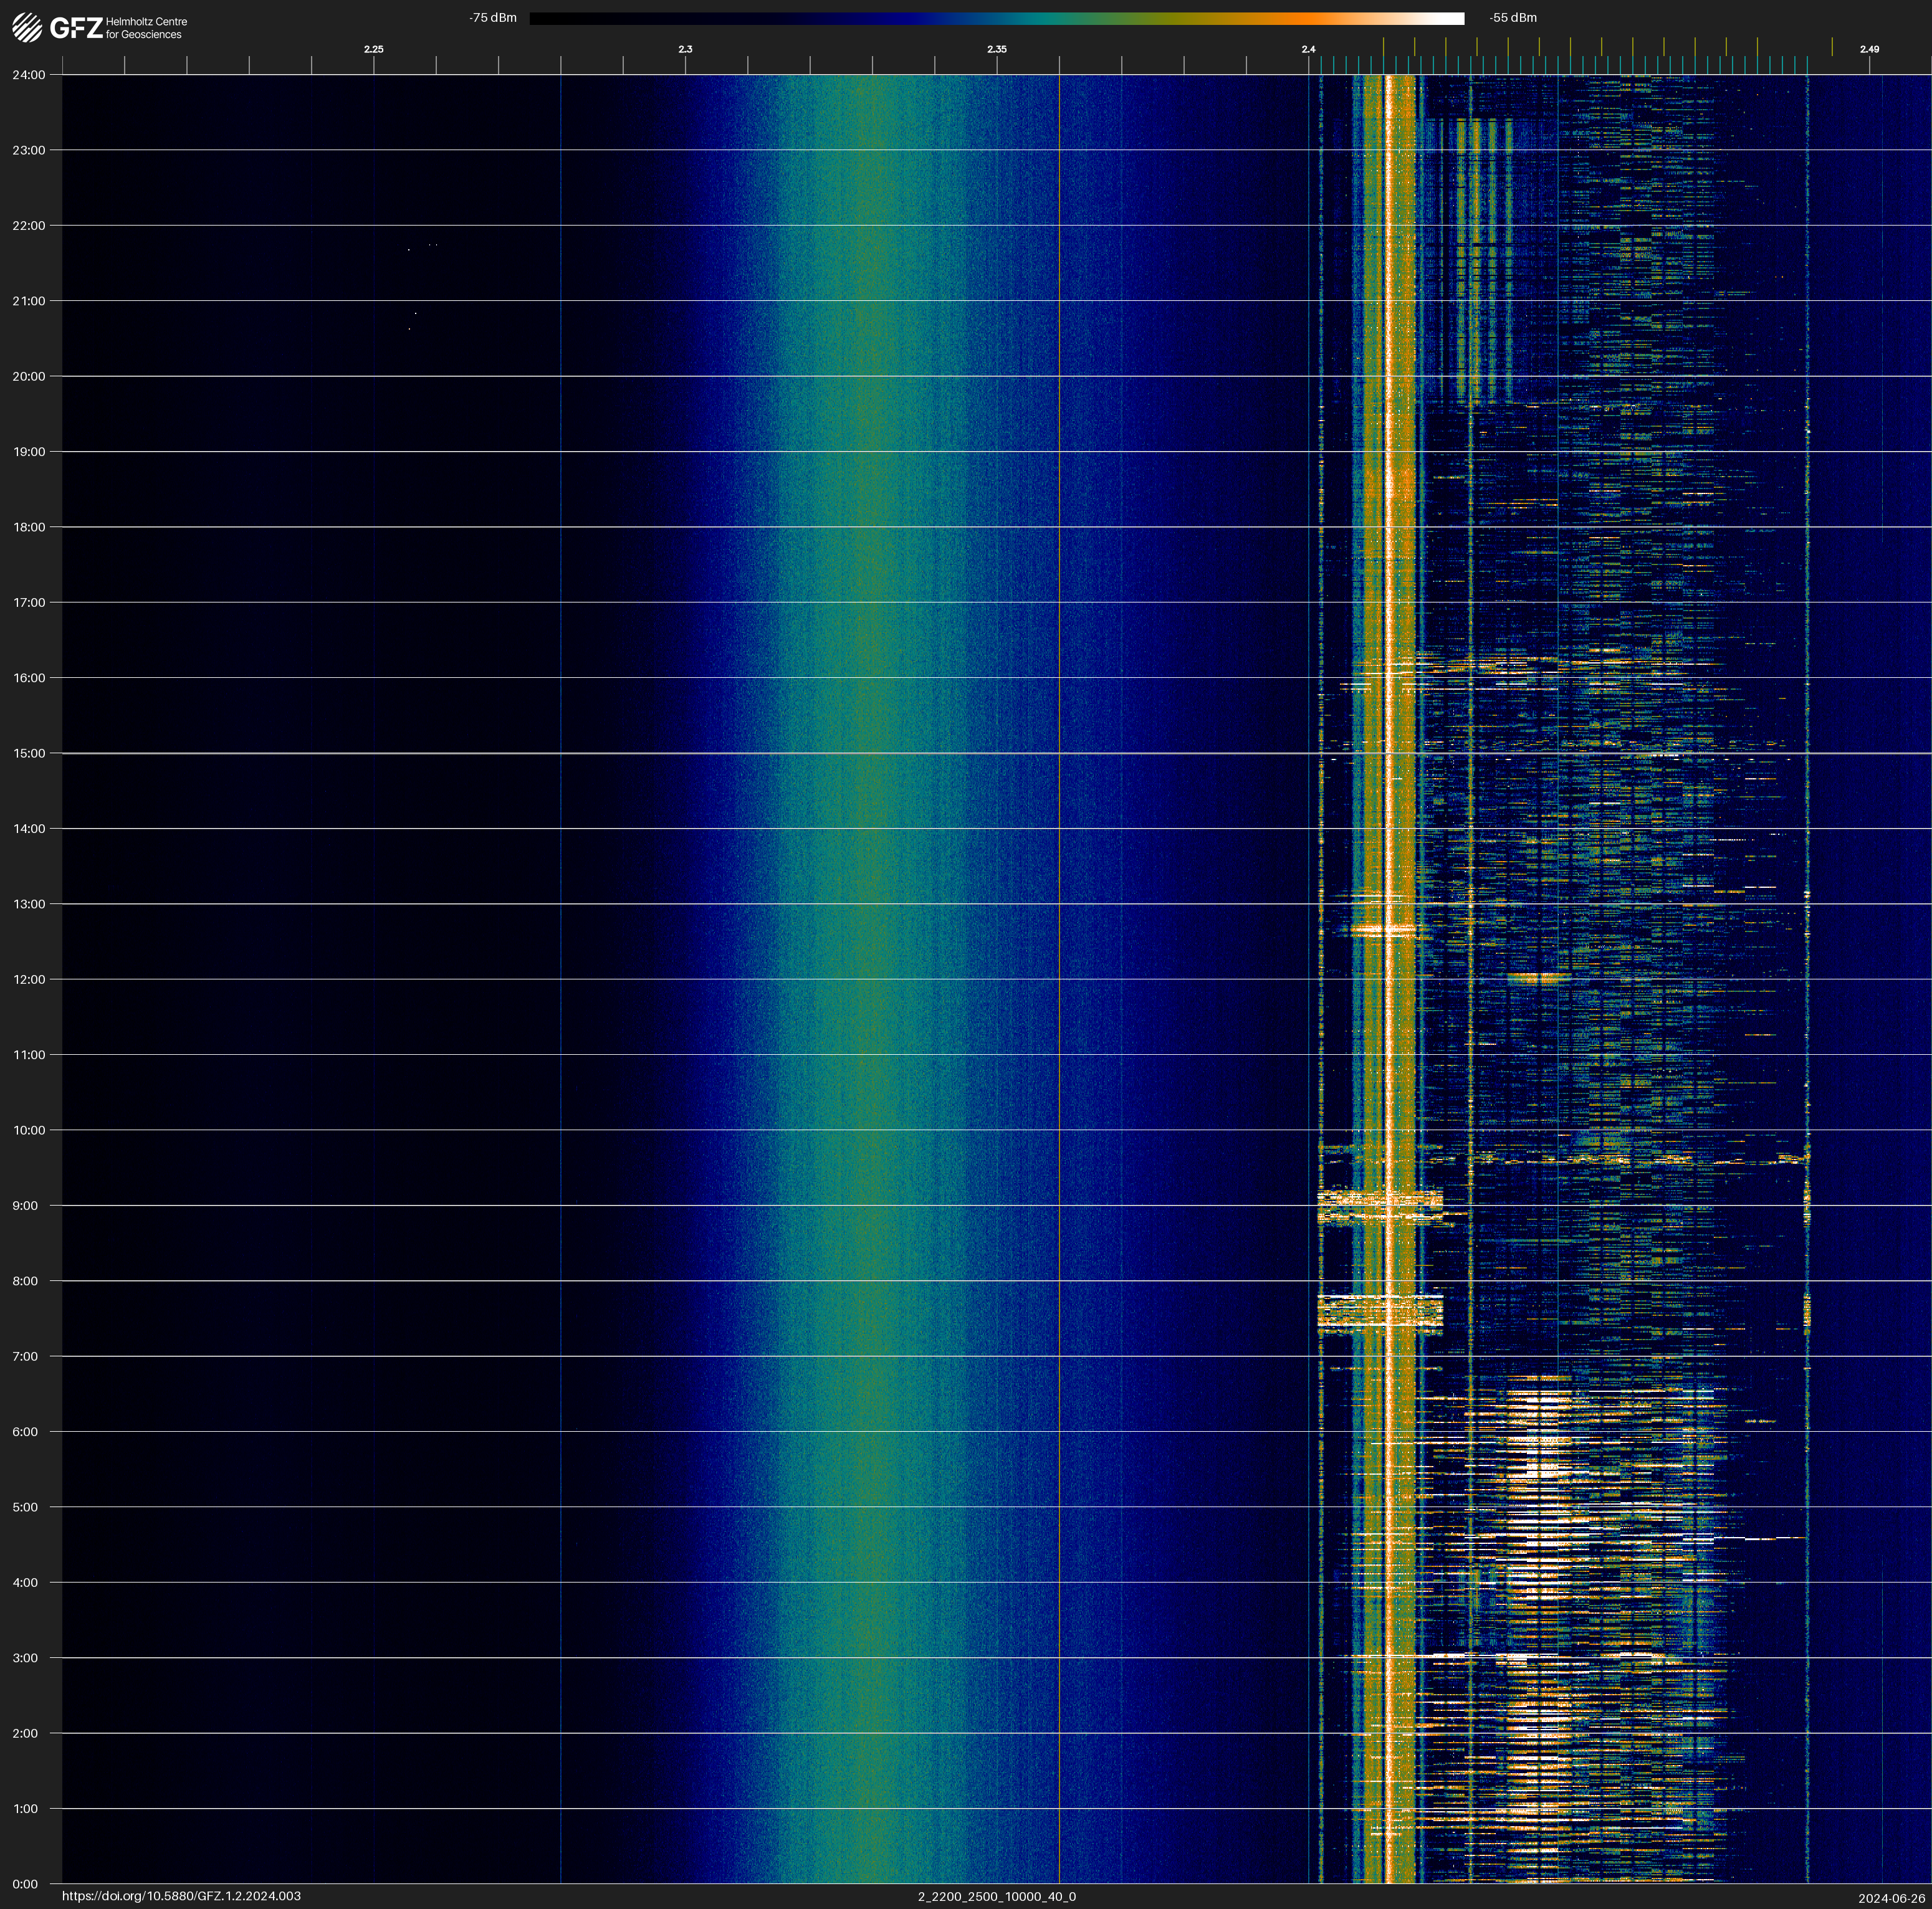
Task: Click the 2024-06-26 date label
Action: pos(1891,1898)
